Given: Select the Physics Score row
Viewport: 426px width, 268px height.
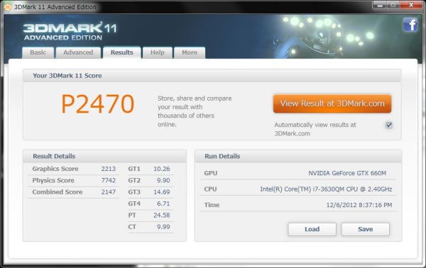Looking at the screenshot, I should point(74,180).
